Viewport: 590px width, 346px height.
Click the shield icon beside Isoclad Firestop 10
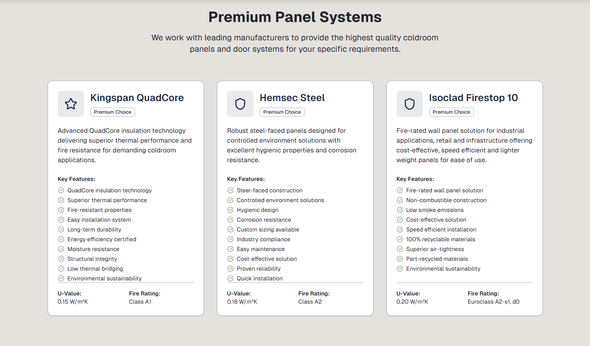[410, 104]
